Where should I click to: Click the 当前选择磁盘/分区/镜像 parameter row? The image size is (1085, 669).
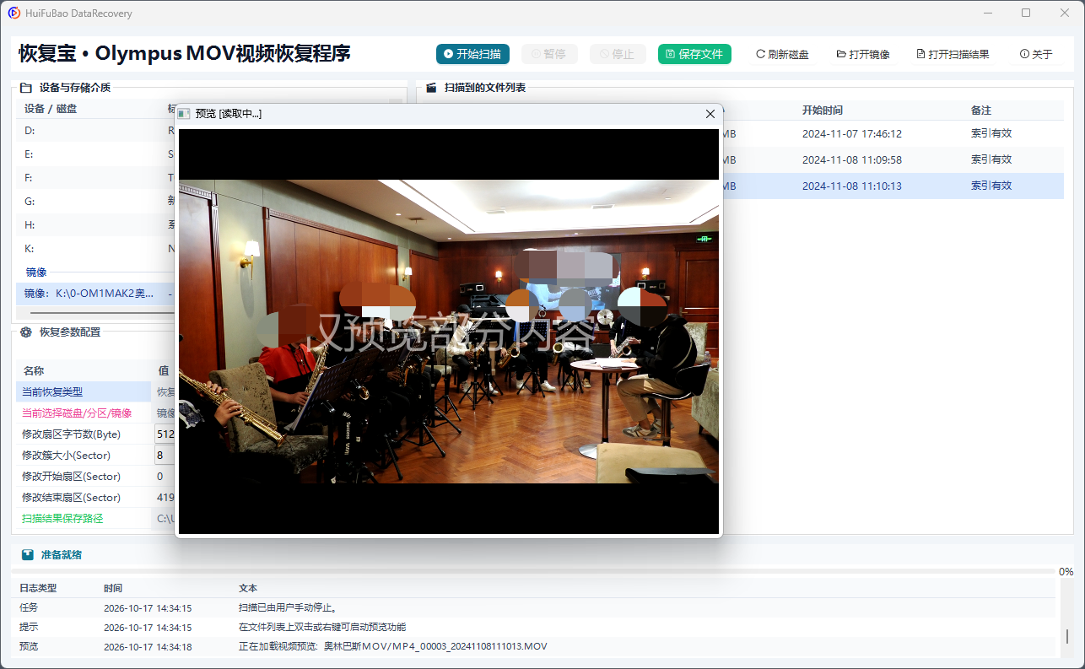[95, 413]
